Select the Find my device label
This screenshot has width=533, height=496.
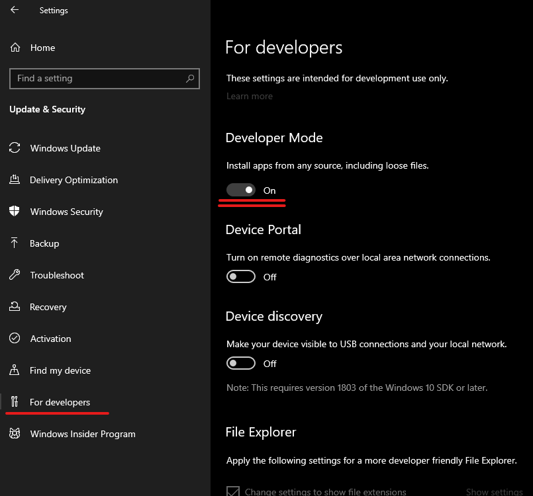click(60, 370)
